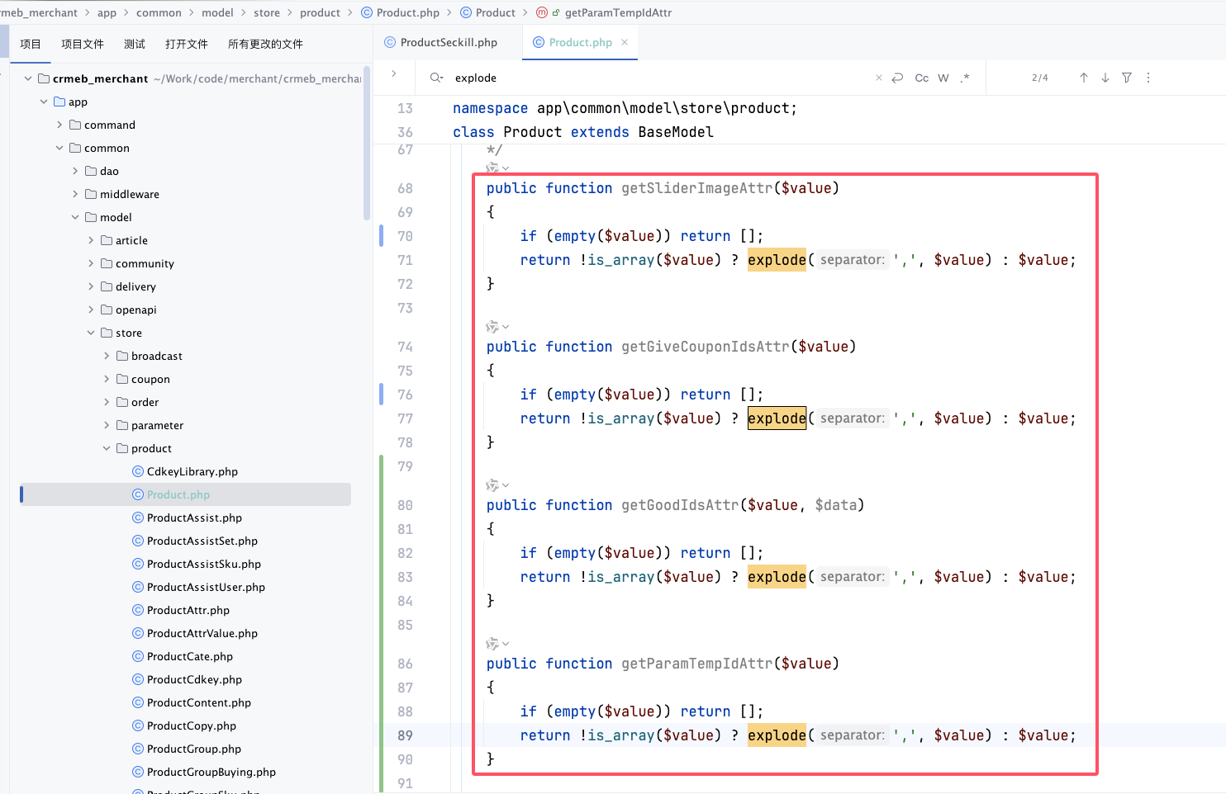
Task: Open the 测试 tab
Action: point(135,44)
